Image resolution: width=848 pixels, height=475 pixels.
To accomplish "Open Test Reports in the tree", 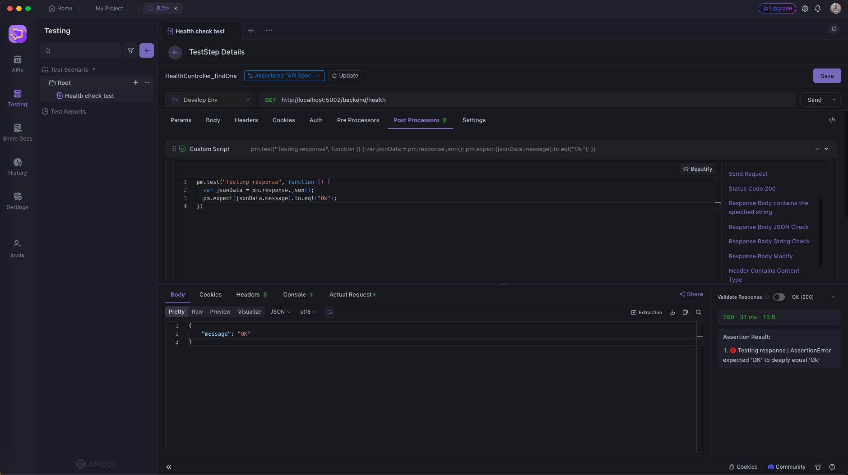I will [x=64, y=111].
